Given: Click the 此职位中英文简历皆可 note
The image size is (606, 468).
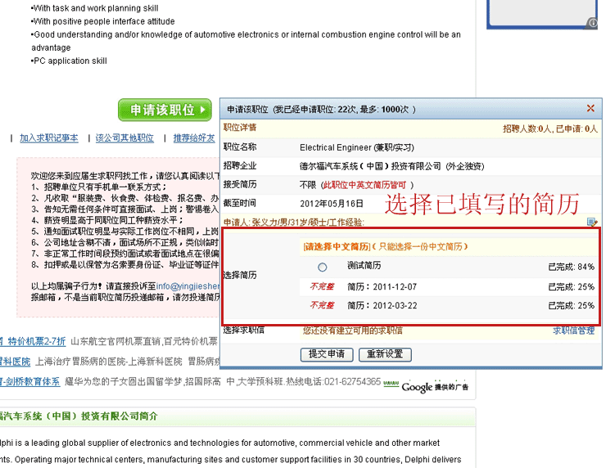Looking at the screenshot, I should coord(365,185).
